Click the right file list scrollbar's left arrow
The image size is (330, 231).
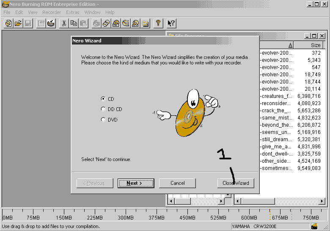pyautogui.click(x=238, y=201)
